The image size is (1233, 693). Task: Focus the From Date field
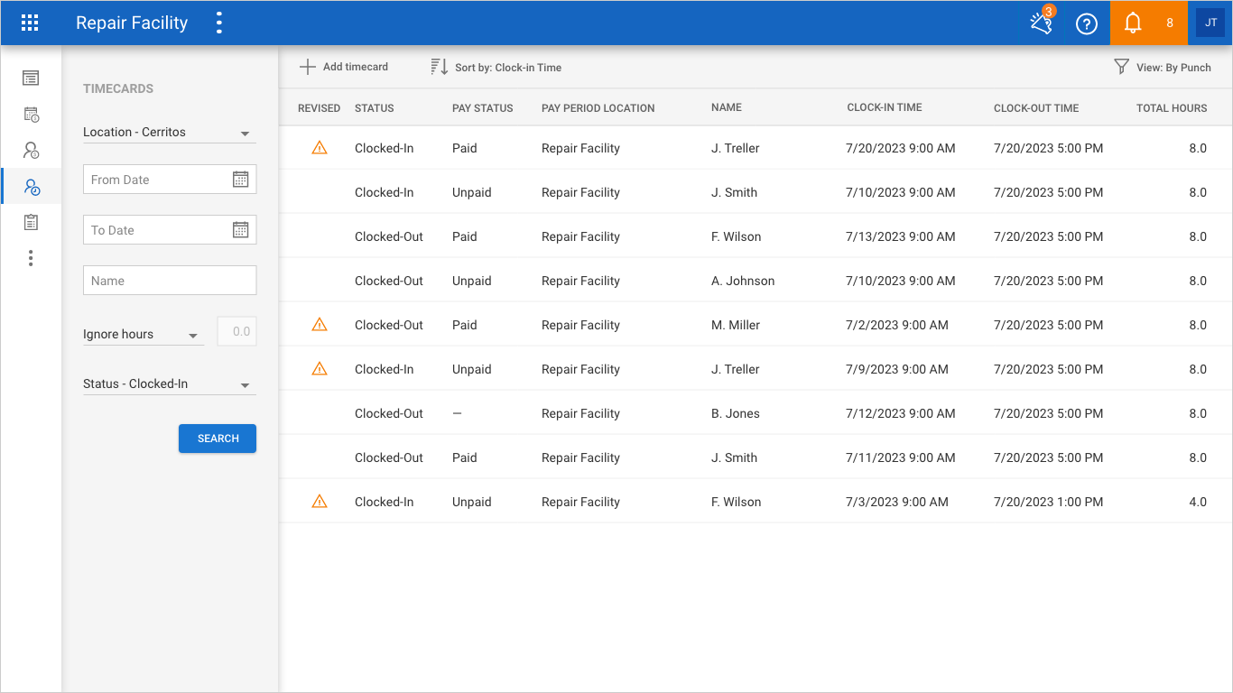(170, 180)
